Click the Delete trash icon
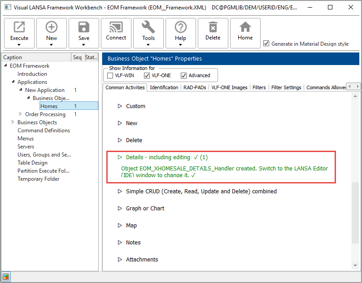This screenshot has width=362, height=283. (x=213, y=27)
